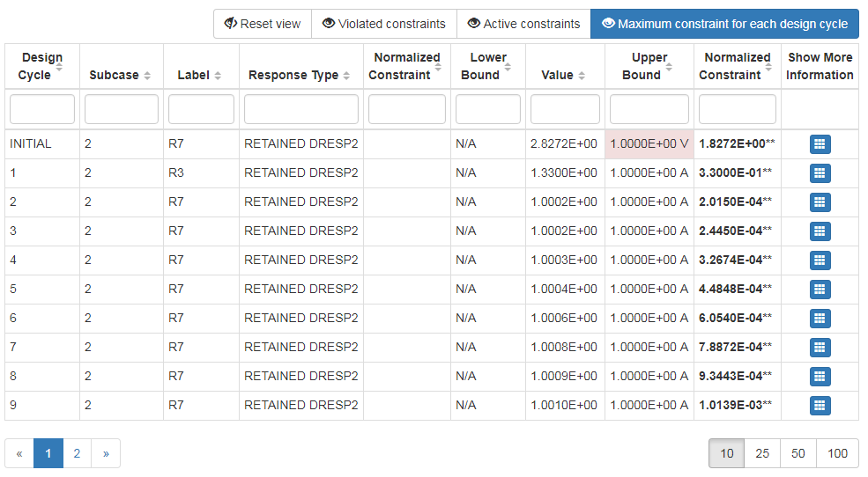Show more information for design cycle 3
Screen dimensions: 868x477
(820, 231)
